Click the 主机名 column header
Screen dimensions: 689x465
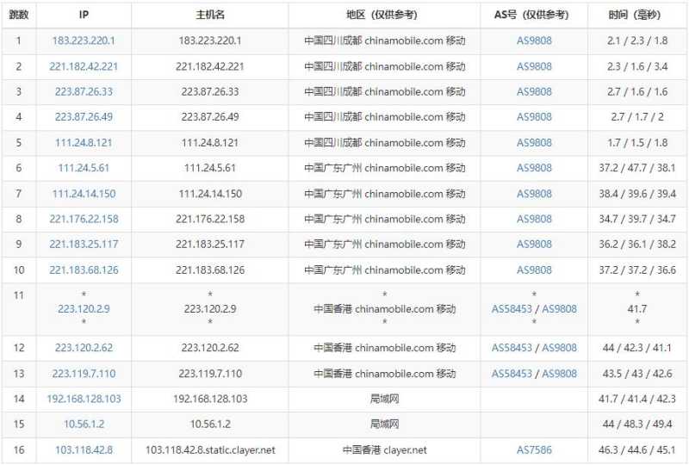pyautogui.click(x=210, y=15)
